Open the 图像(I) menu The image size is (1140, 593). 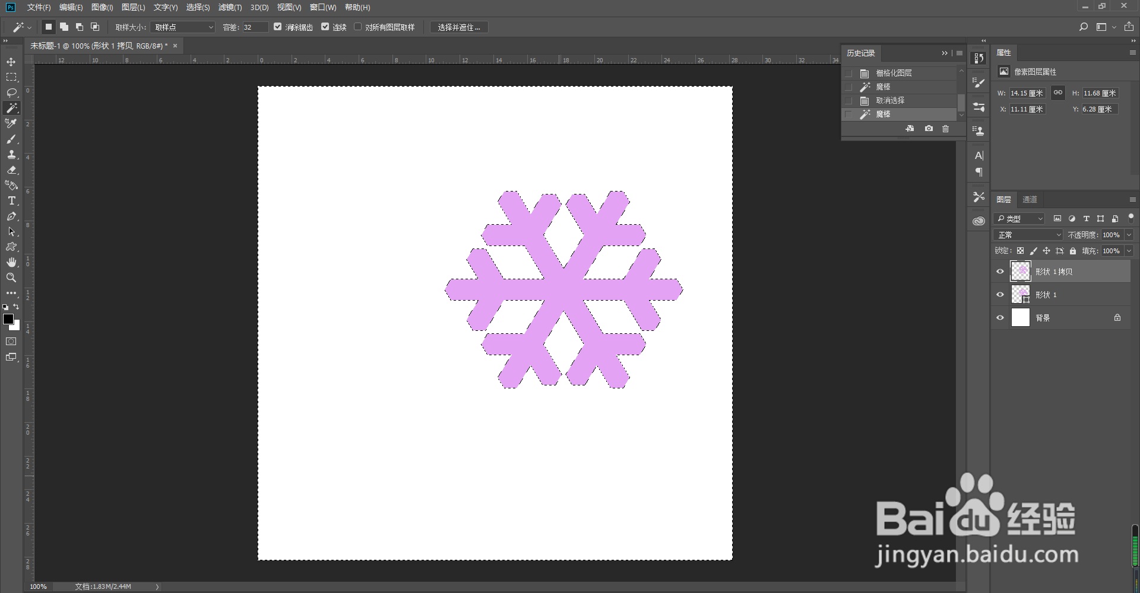pyautogui.click(x=102, y=8)
